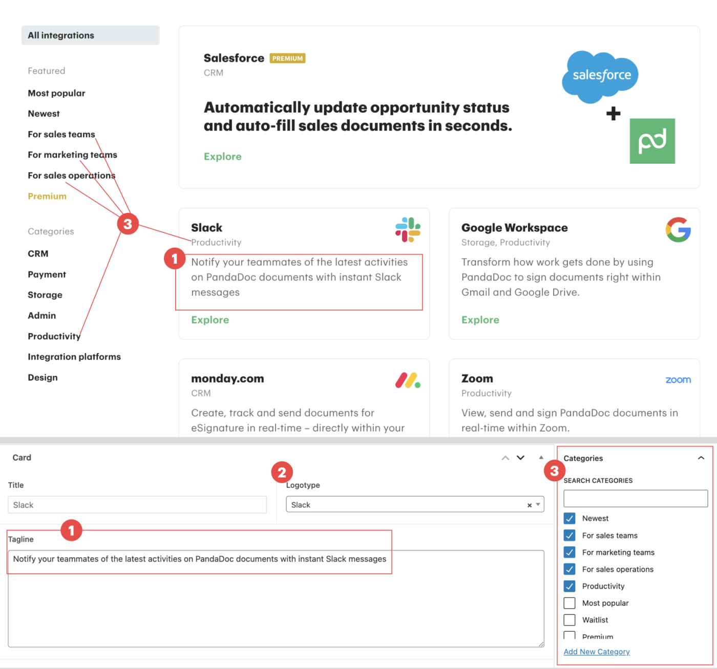Image resolution: width=717 pixels, height=669 pixels.
Task: Choose the Admin category
Action: point(41,316)
